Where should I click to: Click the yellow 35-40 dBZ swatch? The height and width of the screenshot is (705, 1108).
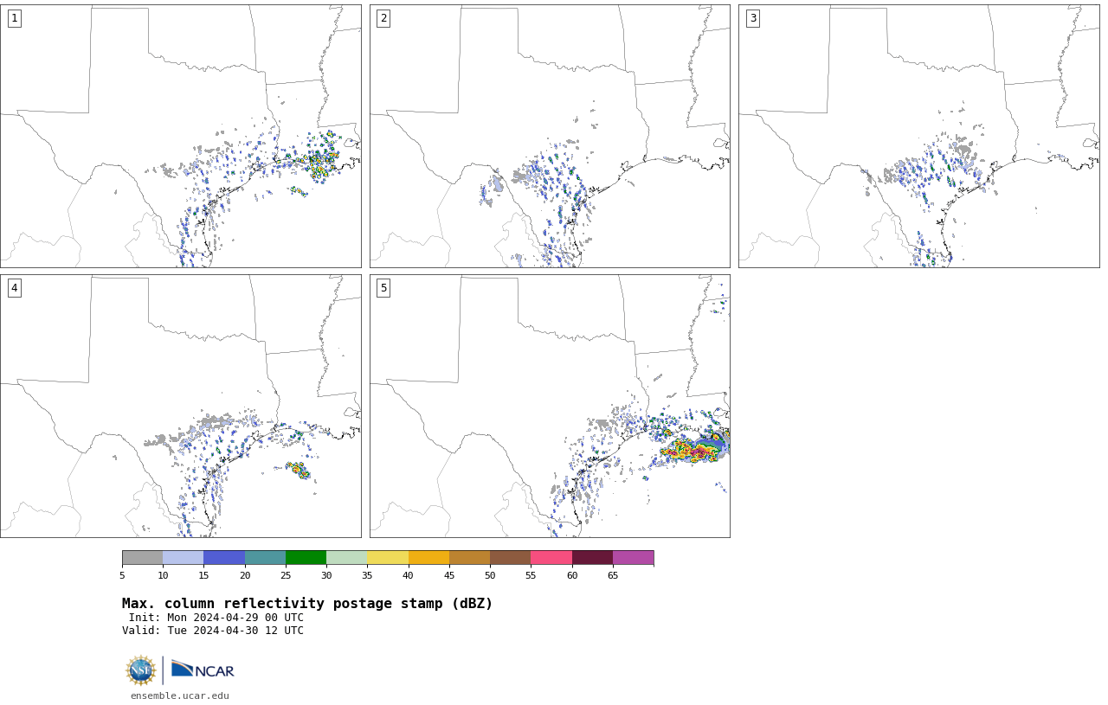click(x=388, y=557)
